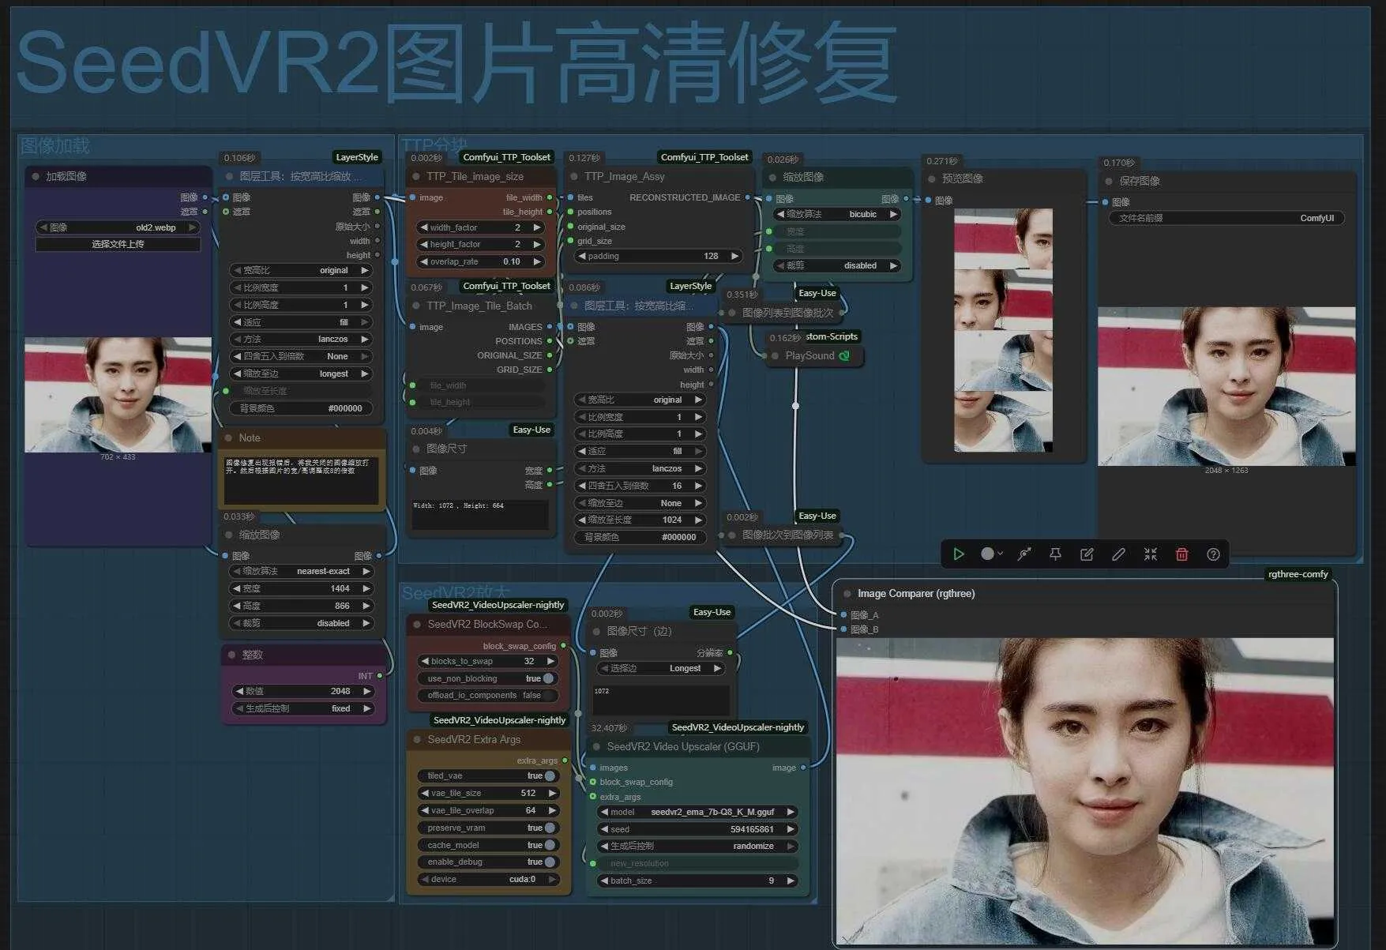Click the PlaySound node green sound icon

tap(844, 356)
